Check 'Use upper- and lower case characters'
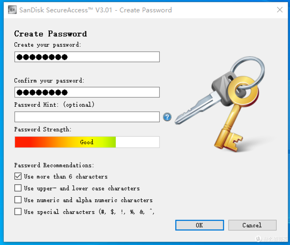290x245 pixels. click(x=18, y=188)
